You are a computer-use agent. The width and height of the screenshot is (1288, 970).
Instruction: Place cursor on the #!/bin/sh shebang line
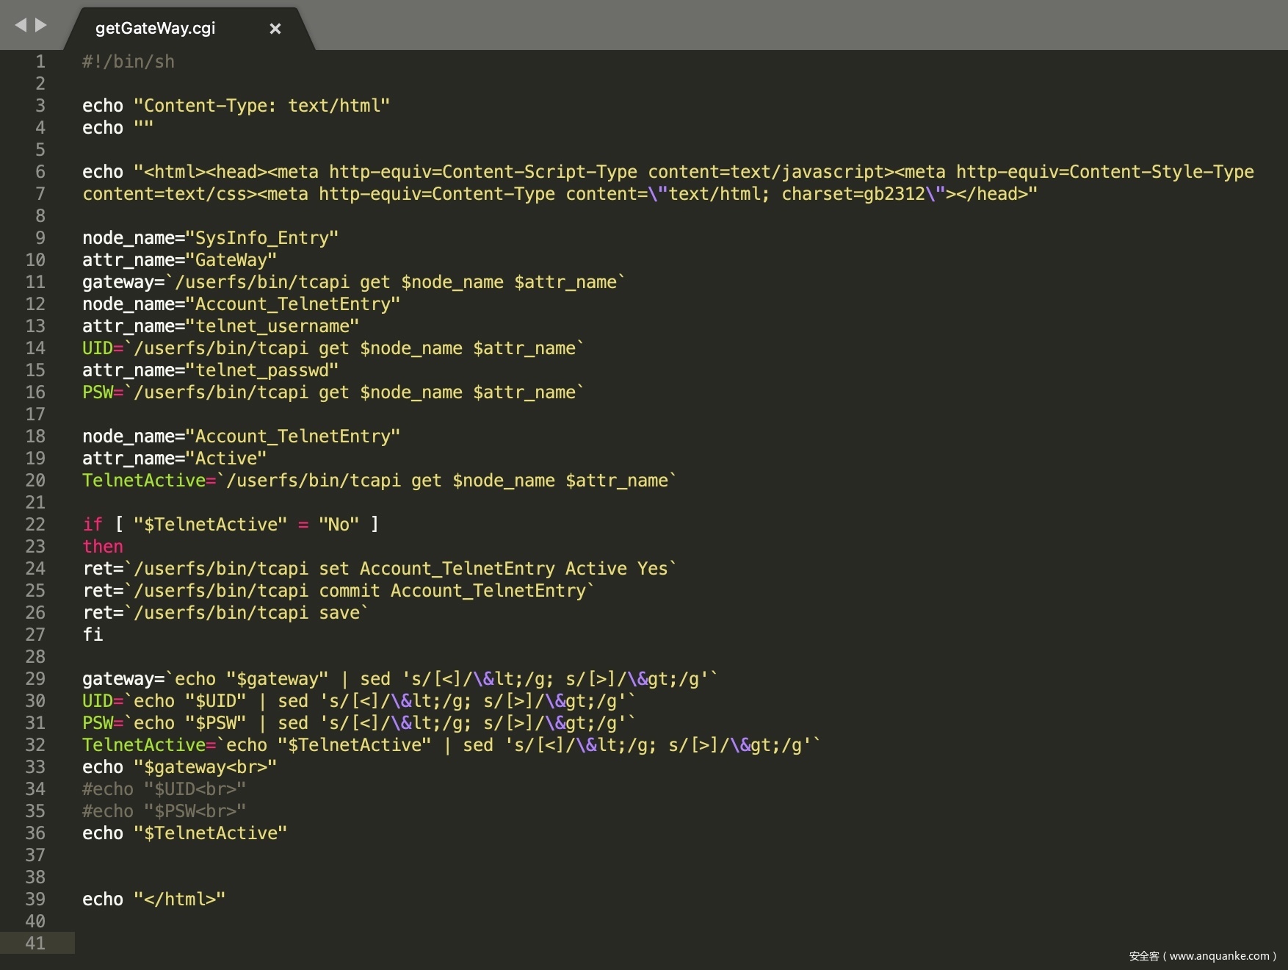pyautogui.click(x=129, y=62)
